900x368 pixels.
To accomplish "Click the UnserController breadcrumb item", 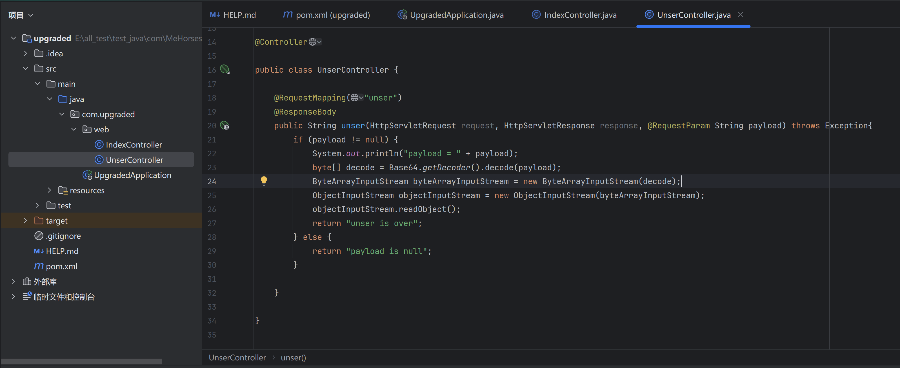I will pos(237,358).
